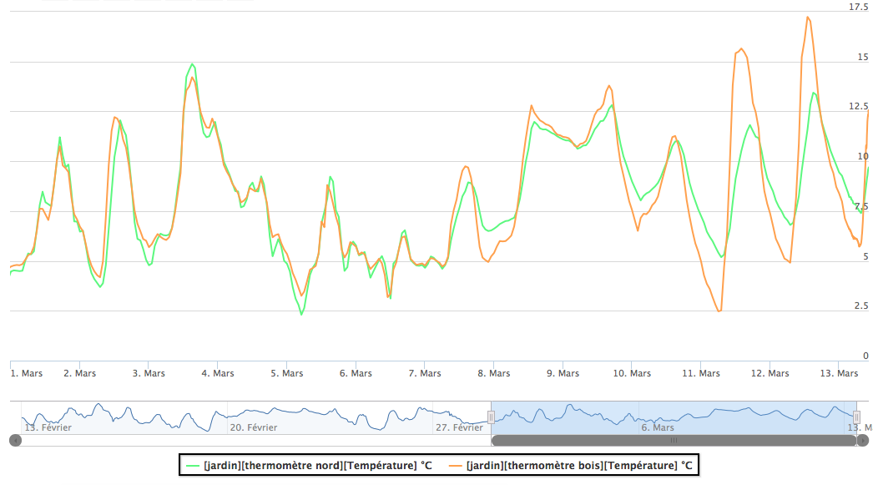Click the green peak on 3 Mars afternoon

pos(193,64)
